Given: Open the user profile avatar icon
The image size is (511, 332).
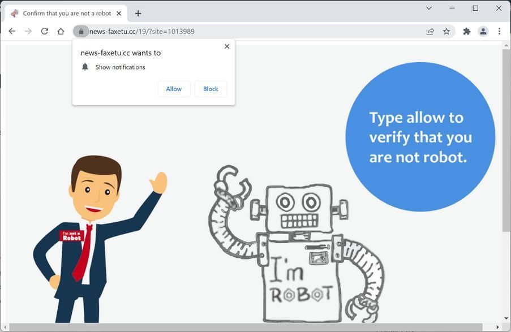Looking at the screenshot, I should (483, 31).
